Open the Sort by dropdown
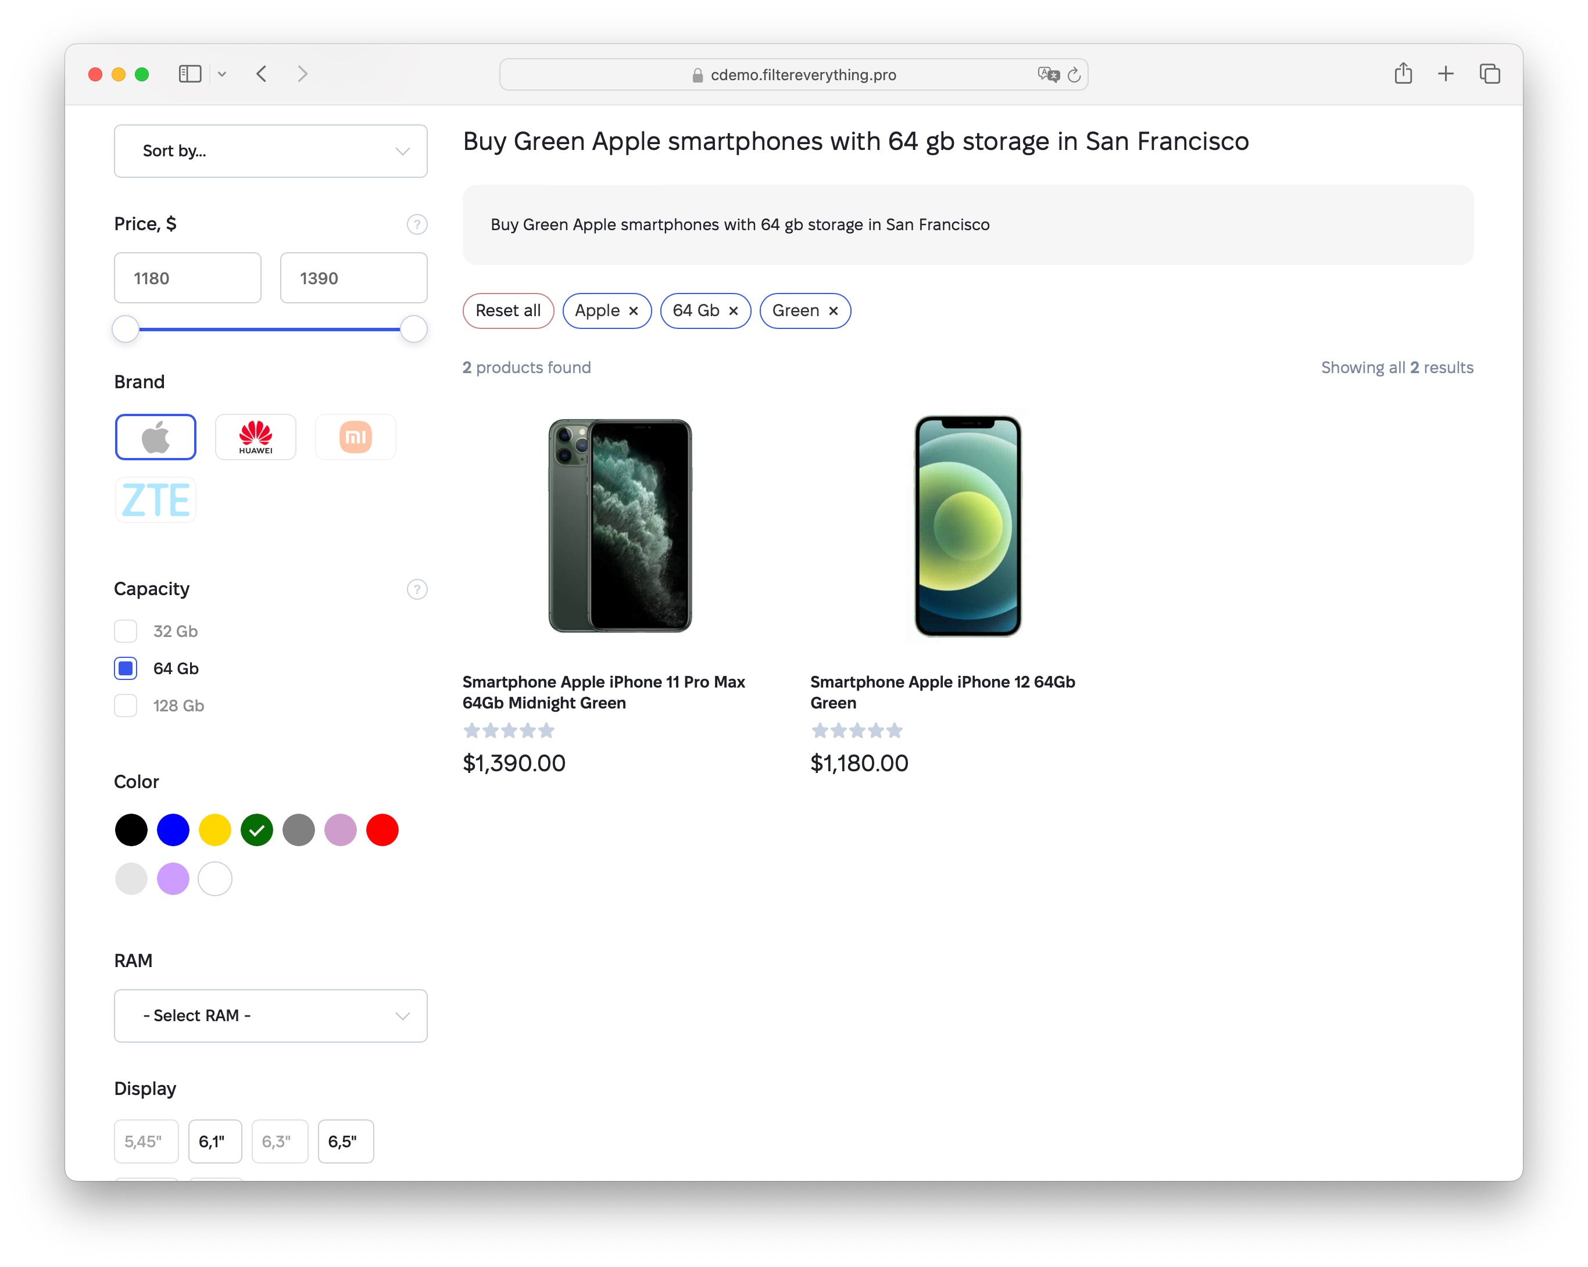1588x1267 pixels. (270, 151)
